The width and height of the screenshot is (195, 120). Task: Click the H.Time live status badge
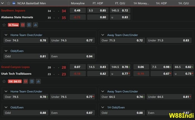[x=13, y=25]
